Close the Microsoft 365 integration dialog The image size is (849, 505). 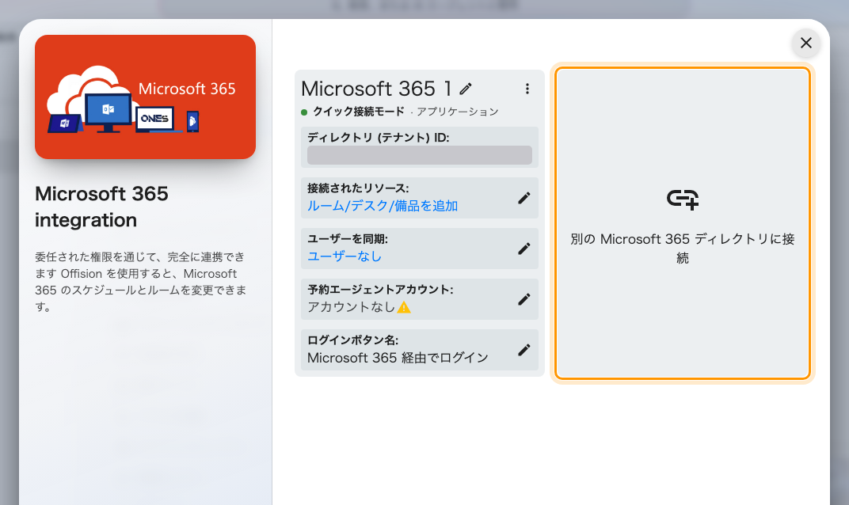coord(805,43)
